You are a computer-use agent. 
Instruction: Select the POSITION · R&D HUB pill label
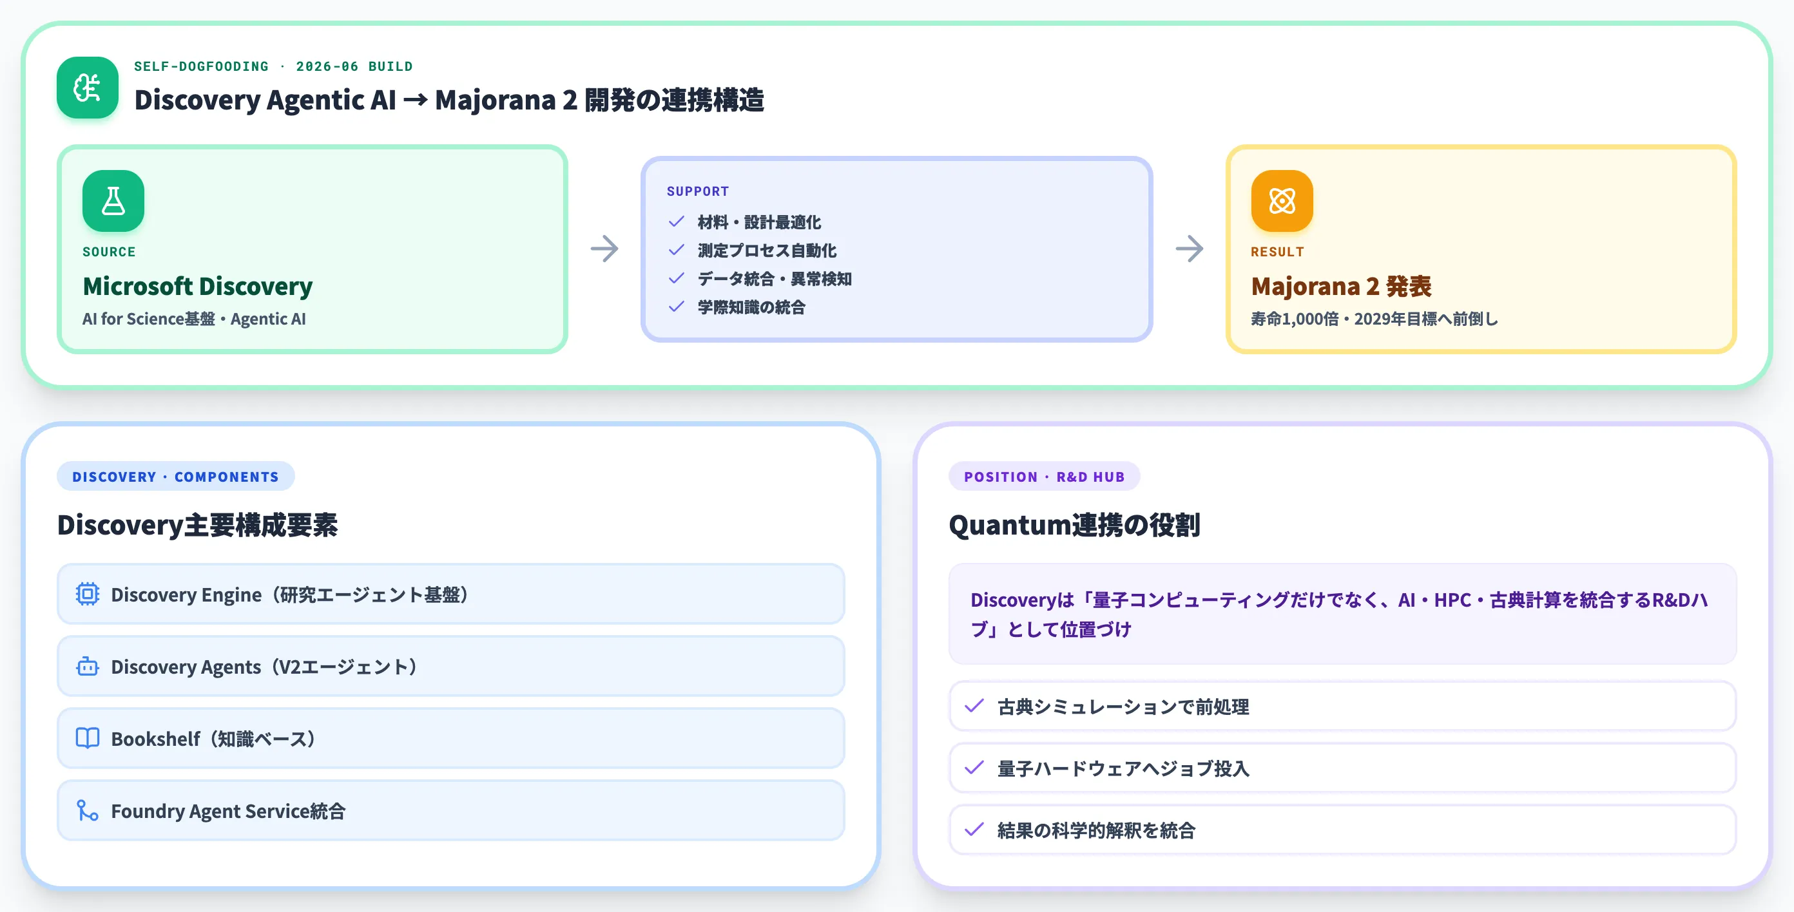pos(1044,477)
